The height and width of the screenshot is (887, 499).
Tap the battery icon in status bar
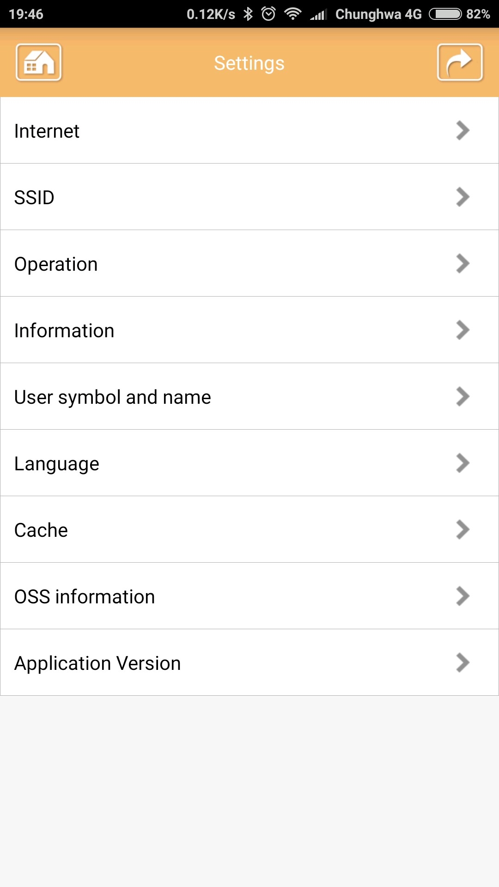pyautogui.click(x=445, y=14)
